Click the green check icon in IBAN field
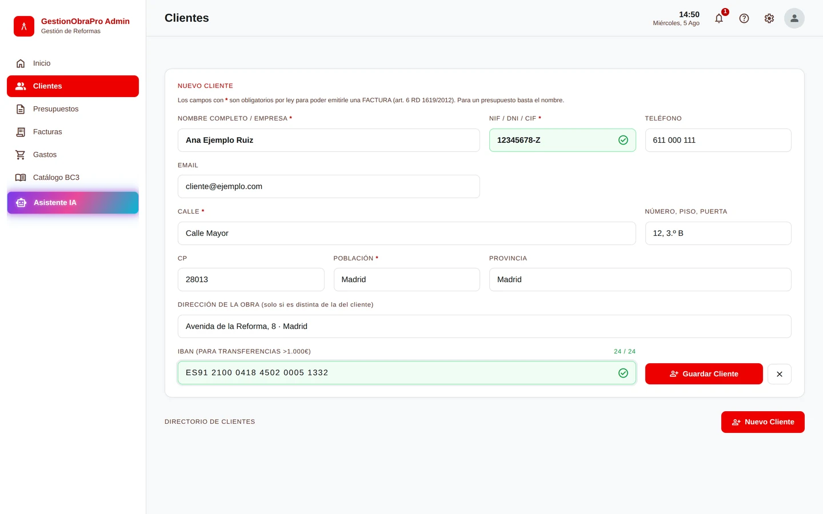The width and height of the screenshot is (823, 514). [624, 373]
